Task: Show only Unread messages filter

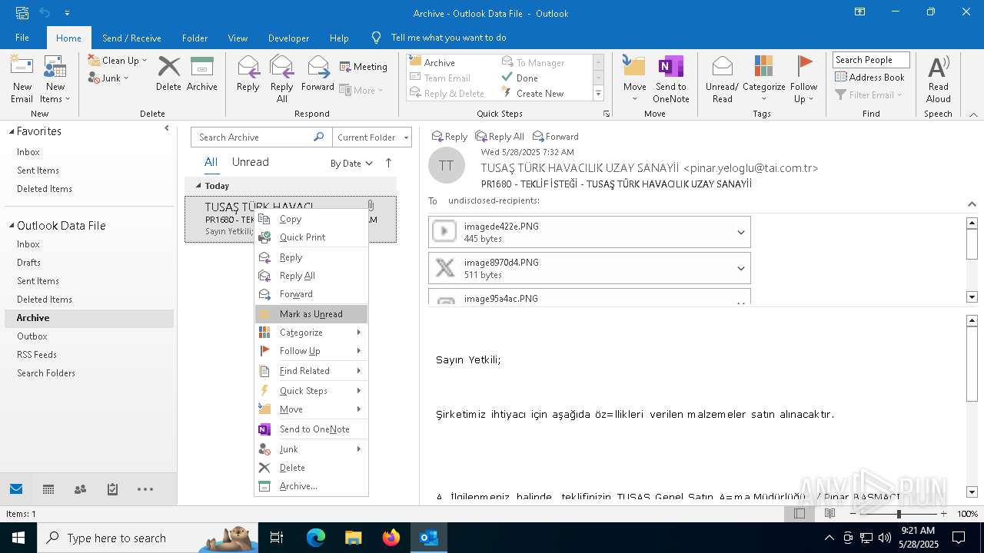Action: click(251, 162)
